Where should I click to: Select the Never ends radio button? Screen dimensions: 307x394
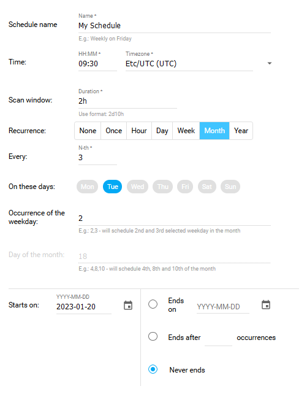click(x=153, y=369)
